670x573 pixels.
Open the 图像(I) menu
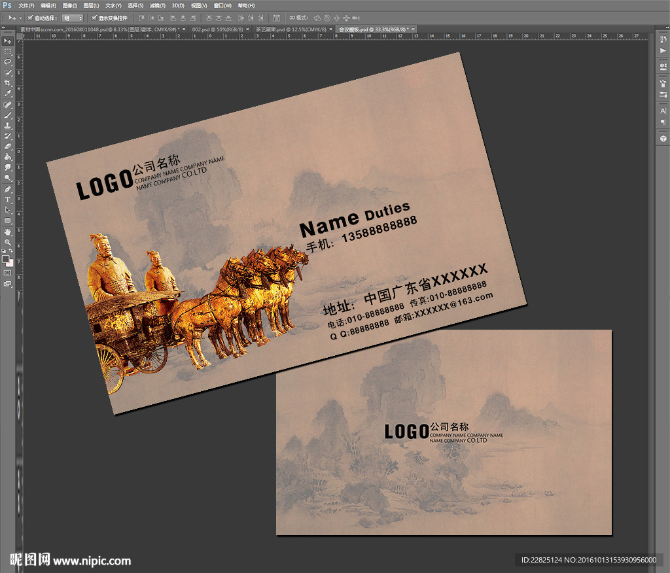point(69,5)
